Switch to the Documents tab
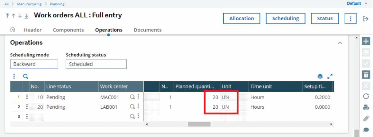Viewport: 373px width, 137px height. point(148,30)
